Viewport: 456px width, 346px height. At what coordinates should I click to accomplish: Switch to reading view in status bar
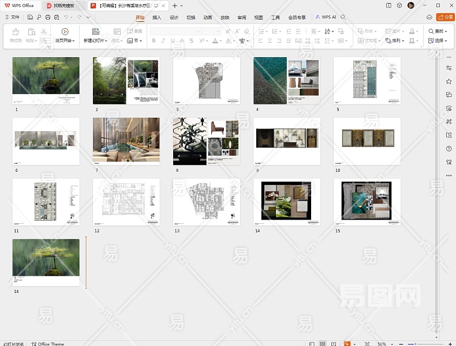pyautogui.click(x=333, y=344)
